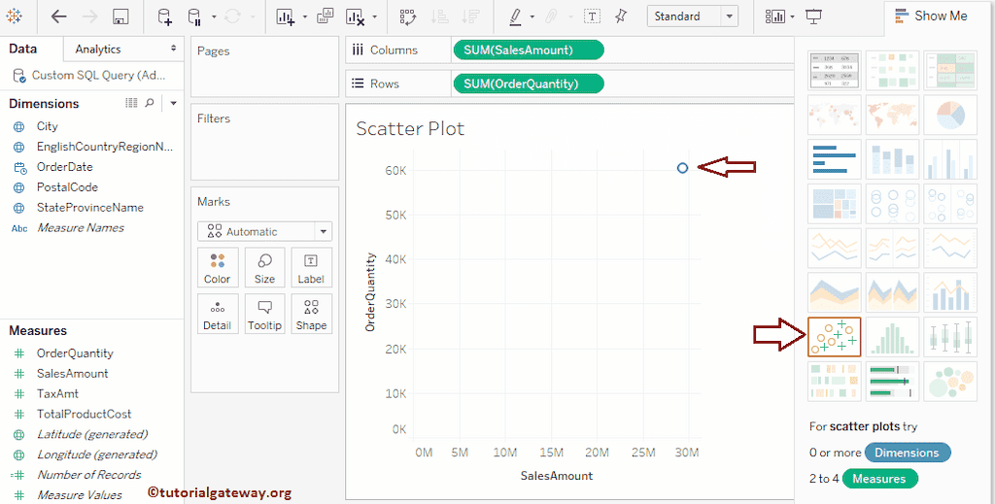Click the new worksheet icon
Image resolution: width=995 pixels, height=504 pixels.
[286, 17]
